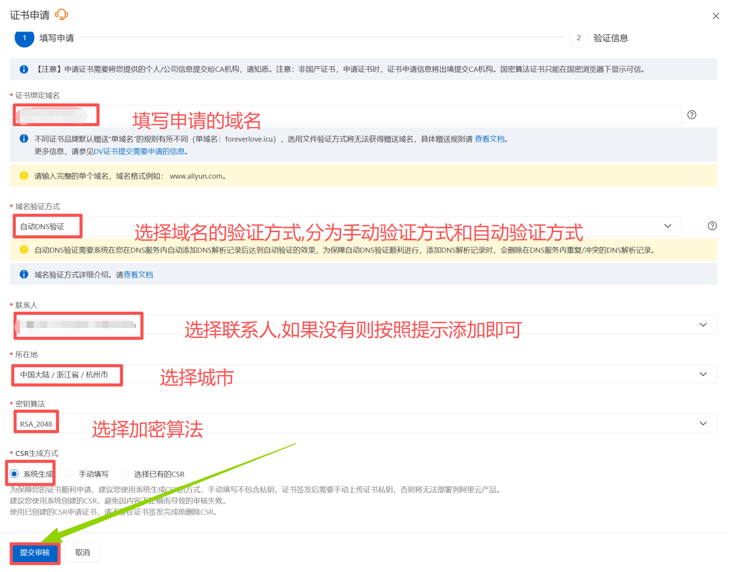Click the 域名验证方式 label
This screenshot has width=748, height=572.
37,206
